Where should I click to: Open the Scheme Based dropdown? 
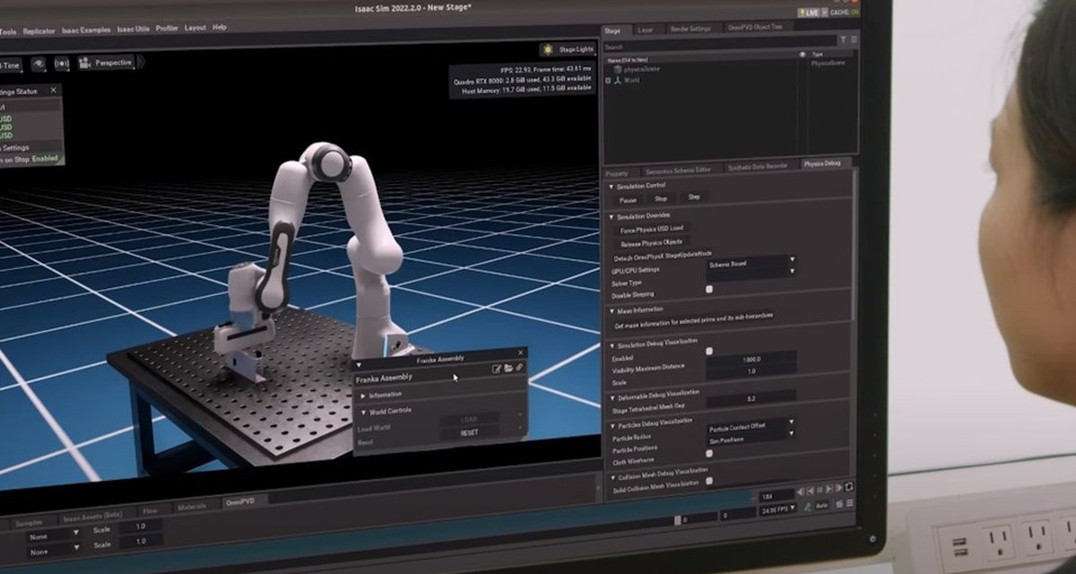(x=751, y=264)
